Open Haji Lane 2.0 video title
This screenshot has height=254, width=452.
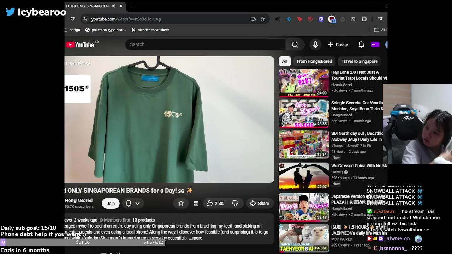(359, 75)
